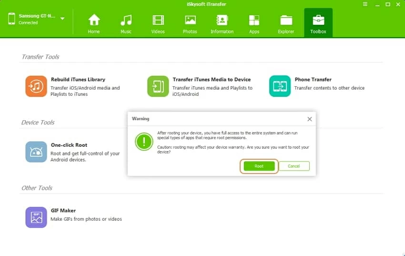Select the Toolbox tab
The height and width of the screenshot is (256, 405).
(318, 23)
